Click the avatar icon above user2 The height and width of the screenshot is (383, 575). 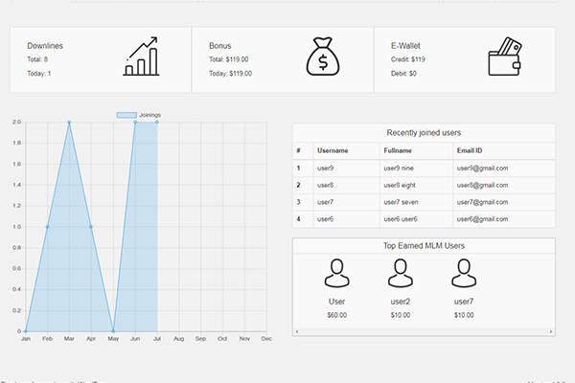(400, 274)
